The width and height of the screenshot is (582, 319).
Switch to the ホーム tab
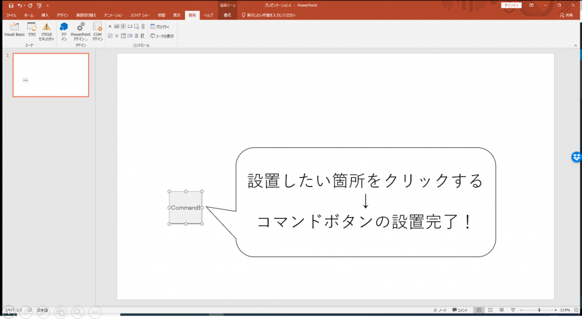pos(28,15)
